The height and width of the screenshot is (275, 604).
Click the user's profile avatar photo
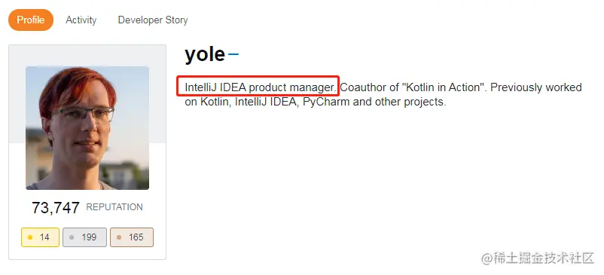pos(87,128)
